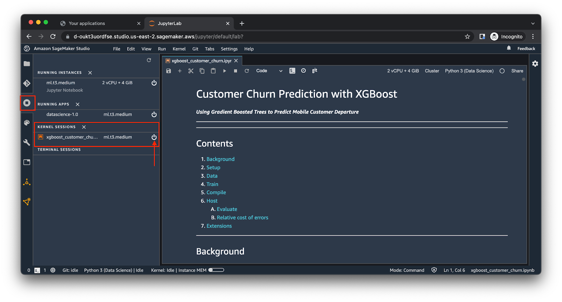
Task: Click the Instance MEM usage bar
Action: [216, 270]
